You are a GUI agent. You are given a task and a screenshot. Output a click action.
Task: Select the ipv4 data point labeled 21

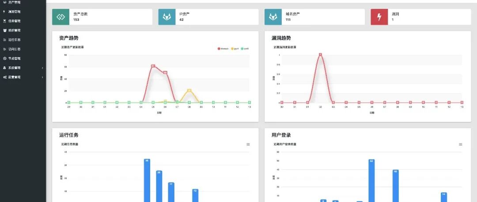click(189, 90)
